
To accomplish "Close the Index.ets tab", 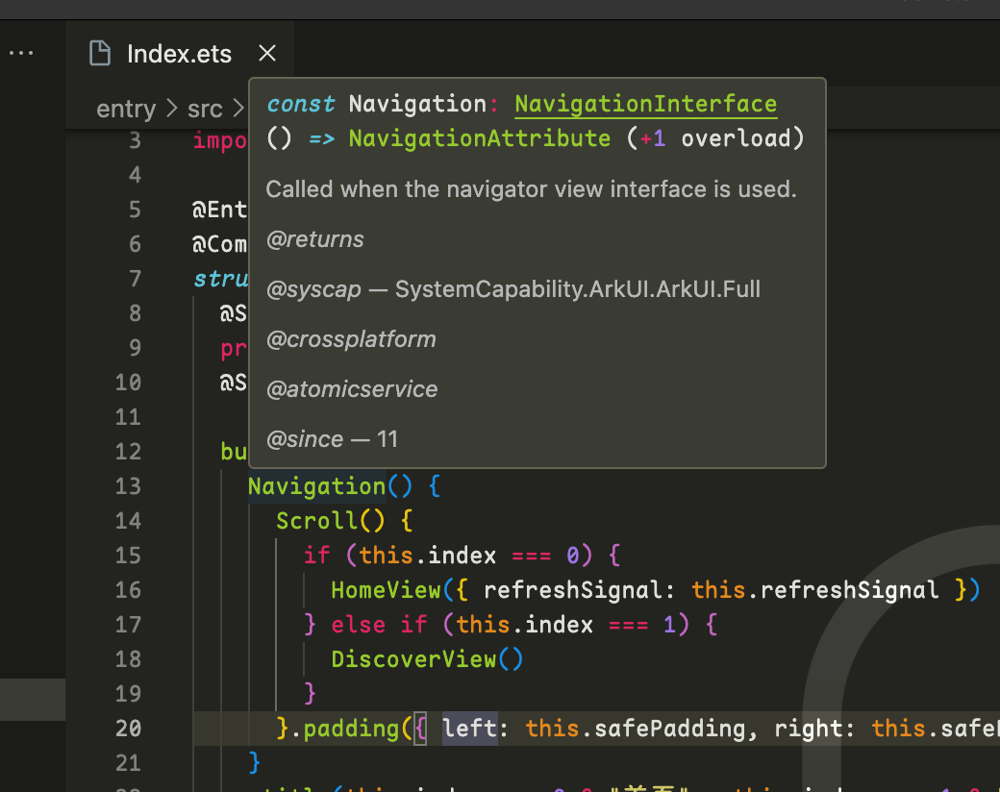I will tap(267, 53).
